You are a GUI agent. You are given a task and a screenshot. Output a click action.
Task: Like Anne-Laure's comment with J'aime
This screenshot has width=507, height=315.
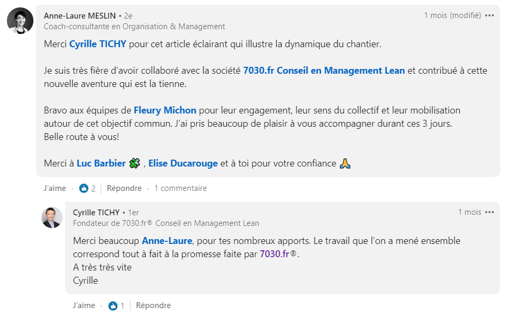coord(55,188)
